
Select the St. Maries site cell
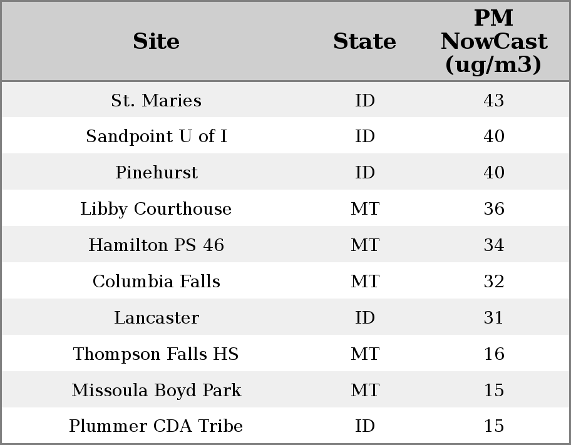156,100
